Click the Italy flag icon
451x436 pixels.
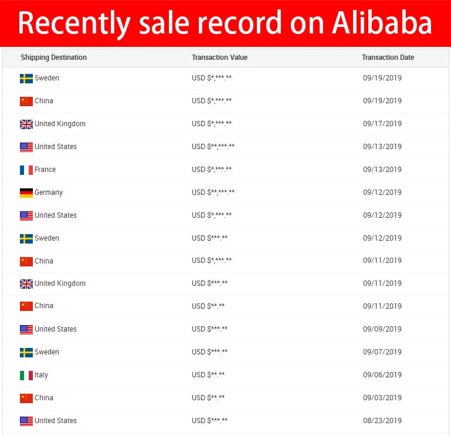[26, 375]
